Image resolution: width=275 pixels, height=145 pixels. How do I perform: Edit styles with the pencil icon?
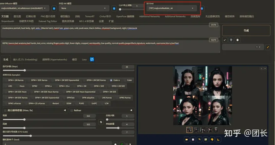point(268,47)
